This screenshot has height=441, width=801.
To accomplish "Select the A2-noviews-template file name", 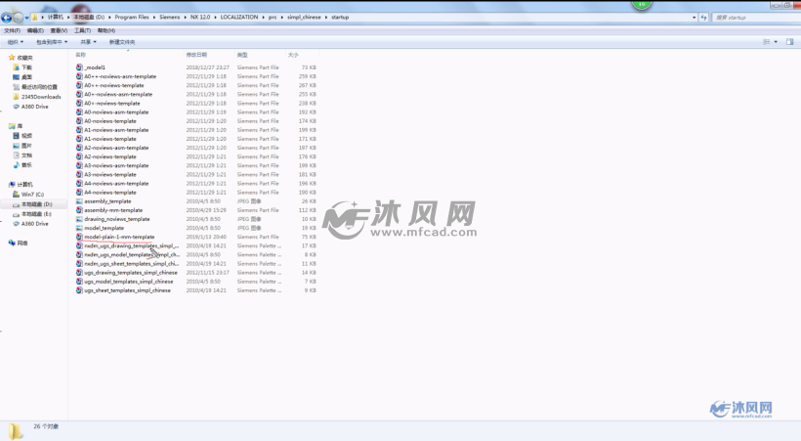I will [x=110, y=156].
